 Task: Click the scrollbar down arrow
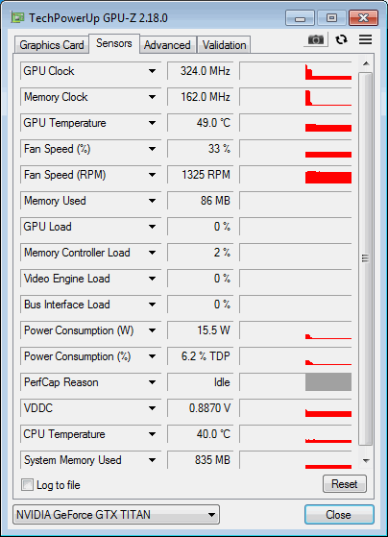tap(366, 460)
